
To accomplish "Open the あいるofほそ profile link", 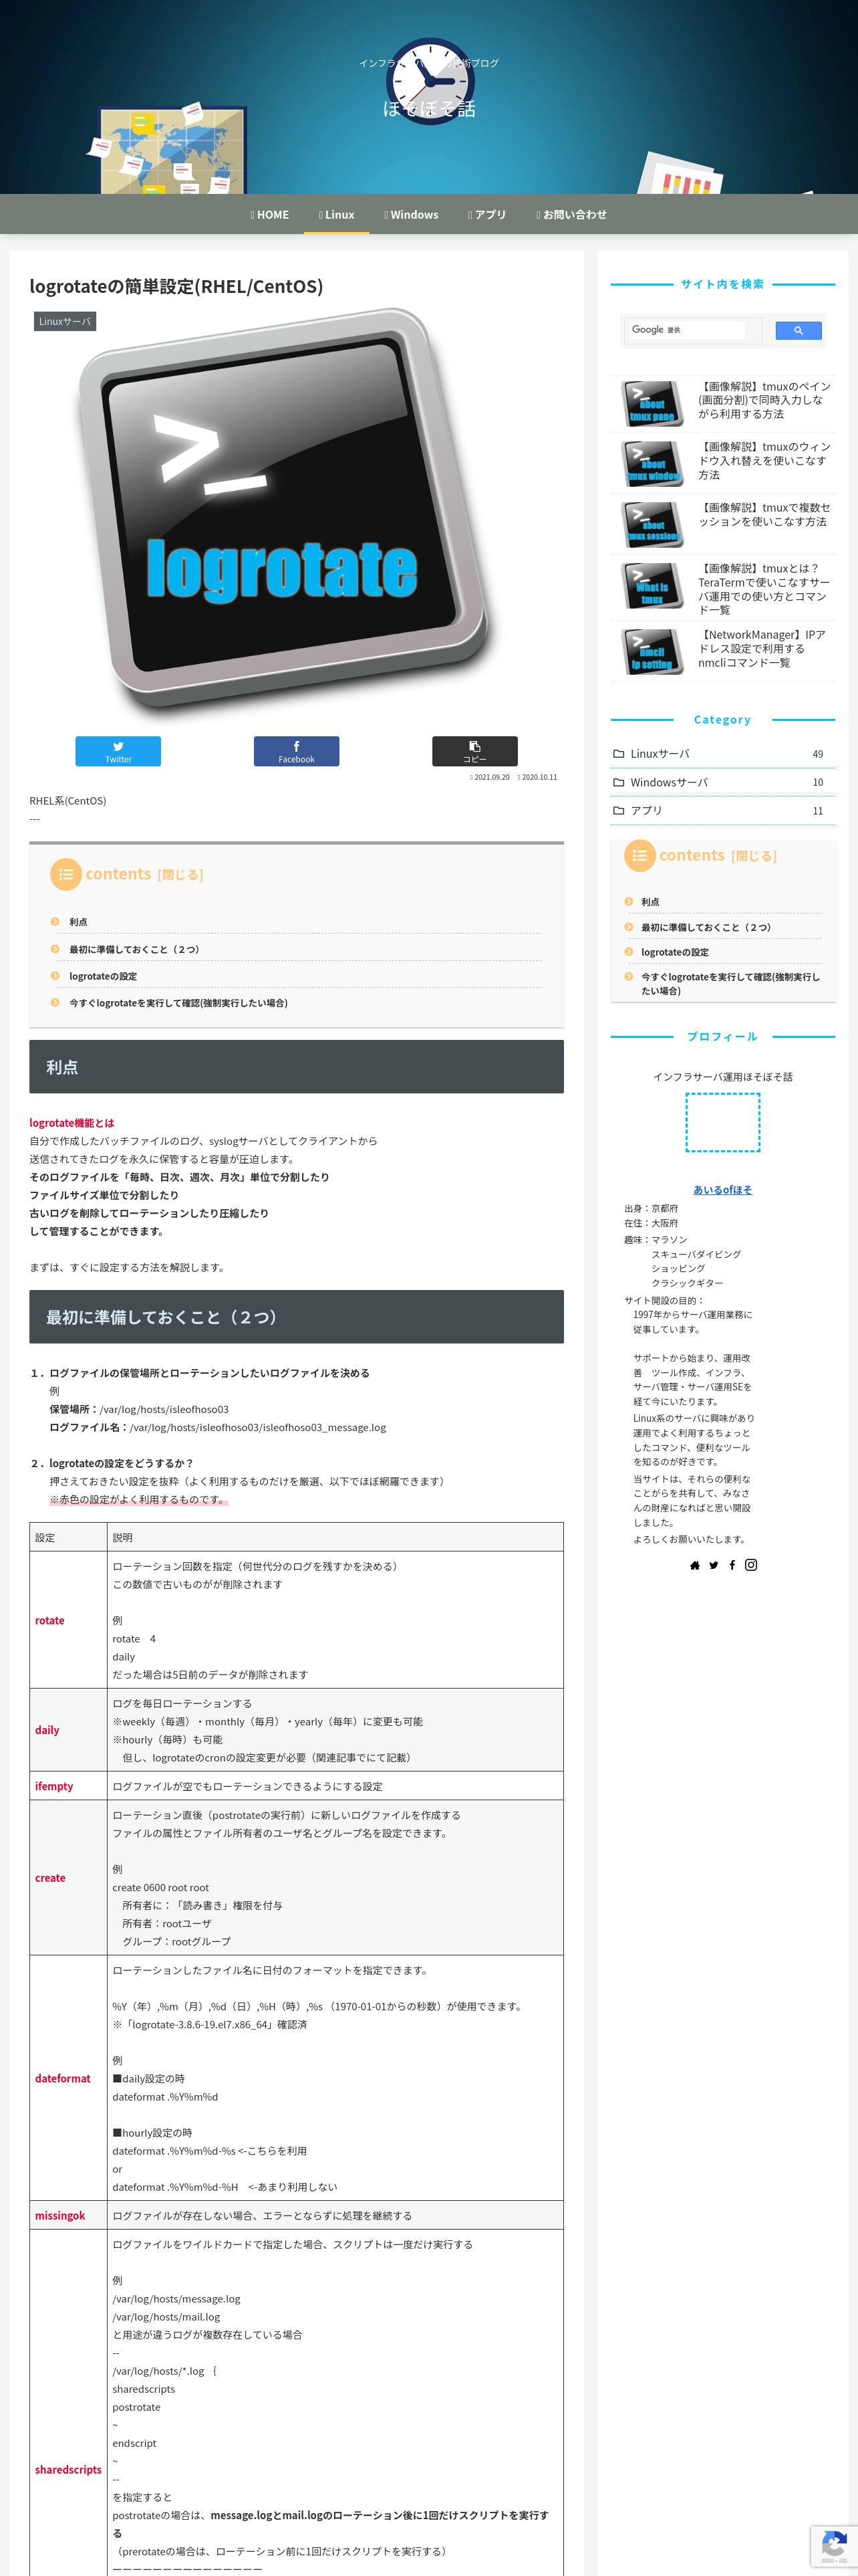I will pos(722,1189).
